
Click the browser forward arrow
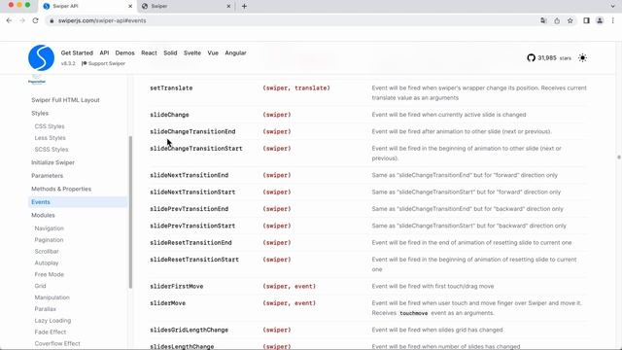coord(22,20)
